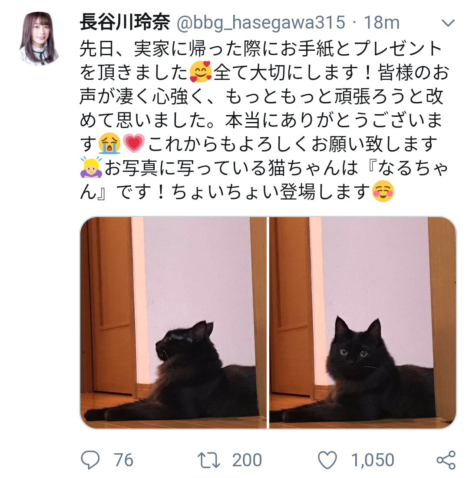Open the share icon
The height and width of the screenshot is (478, 469).
click(x=446, y=460)
